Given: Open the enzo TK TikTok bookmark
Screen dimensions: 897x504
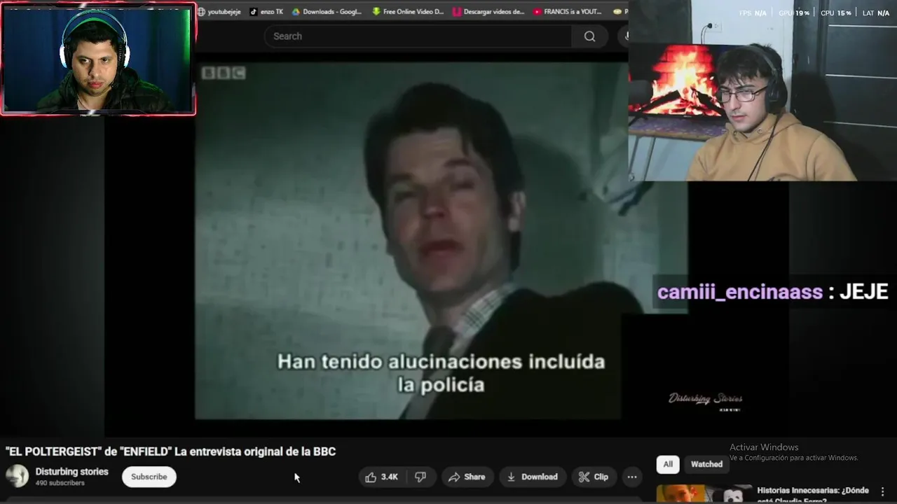Looking at the screenshot, I should (x=266, y=12).
